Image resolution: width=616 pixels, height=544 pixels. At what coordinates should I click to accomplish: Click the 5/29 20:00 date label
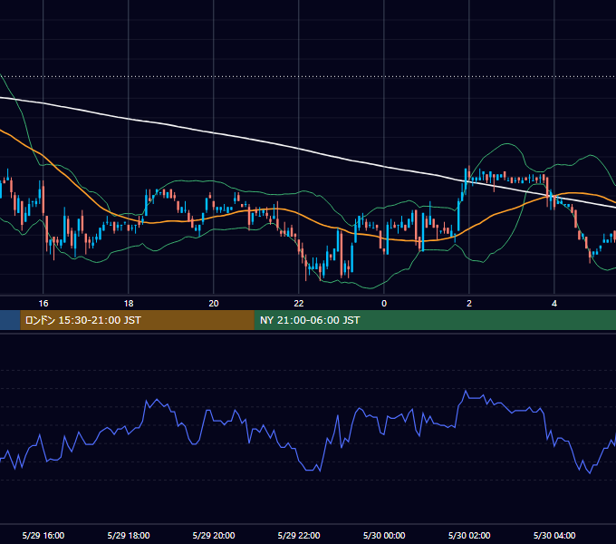point(213,535)
